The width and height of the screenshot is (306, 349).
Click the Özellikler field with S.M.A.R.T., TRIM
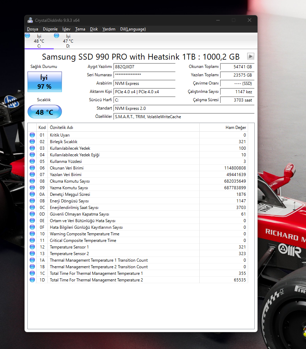click(x=184, y=117)
